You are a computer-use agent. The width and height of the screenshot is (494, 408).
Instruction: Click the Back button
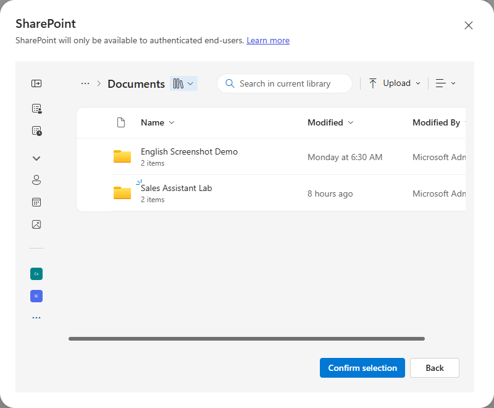(435, 368)
